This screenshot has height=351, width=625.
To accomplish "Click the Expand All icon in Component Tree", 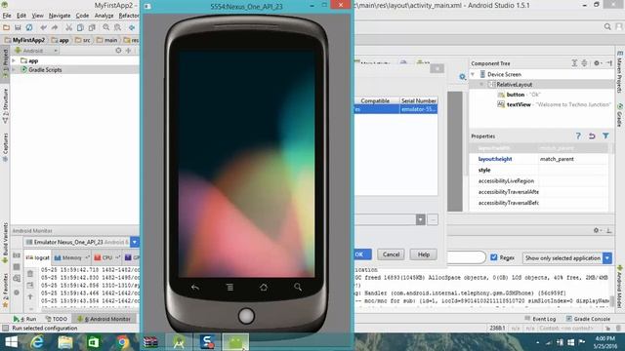I will pyautogui.click(x=574, y=62).
